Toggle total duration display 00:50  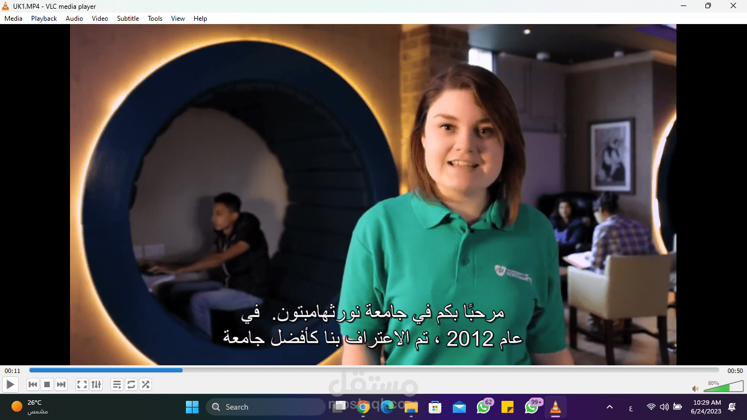(x=735, y=371)
